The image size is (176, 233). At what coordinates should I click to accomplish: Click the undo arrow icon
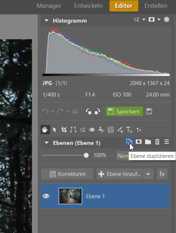[45, 111]
